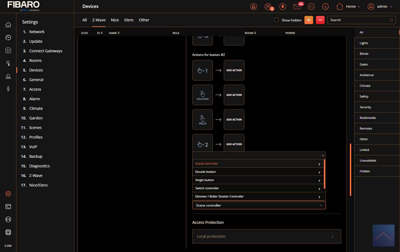
Task: Click ADD ACTION for the held press
Action: pos(234,120)
